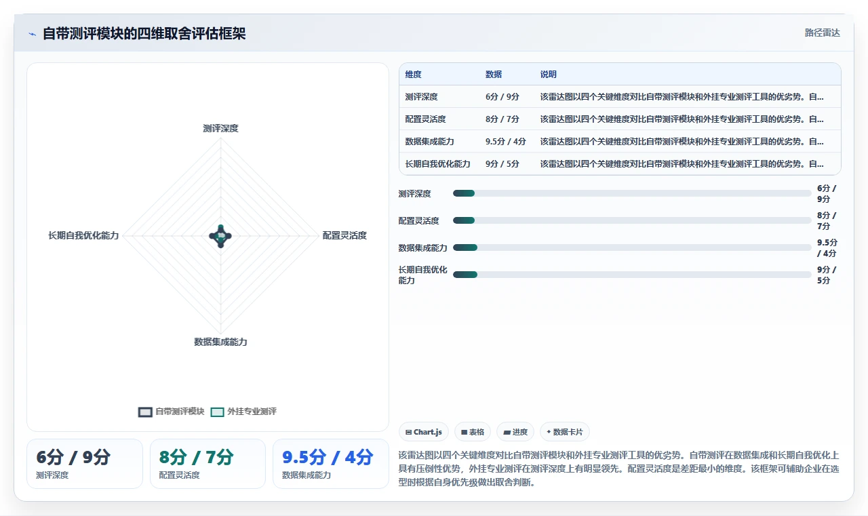Select the 长期自我优化能力 table row cell

pos(438,164)
